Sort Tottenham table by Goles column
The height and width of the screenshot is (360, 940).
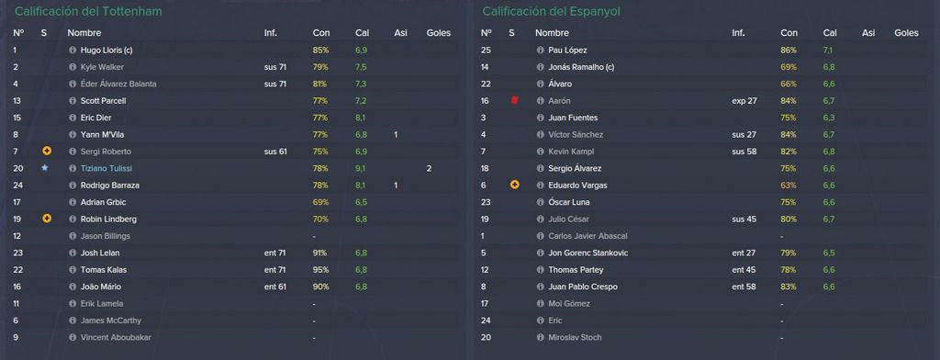[x=438, y=33]
